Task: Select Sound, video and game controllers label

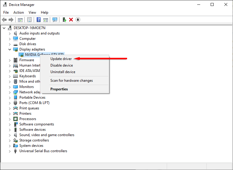Action: (x=47, y=135)
